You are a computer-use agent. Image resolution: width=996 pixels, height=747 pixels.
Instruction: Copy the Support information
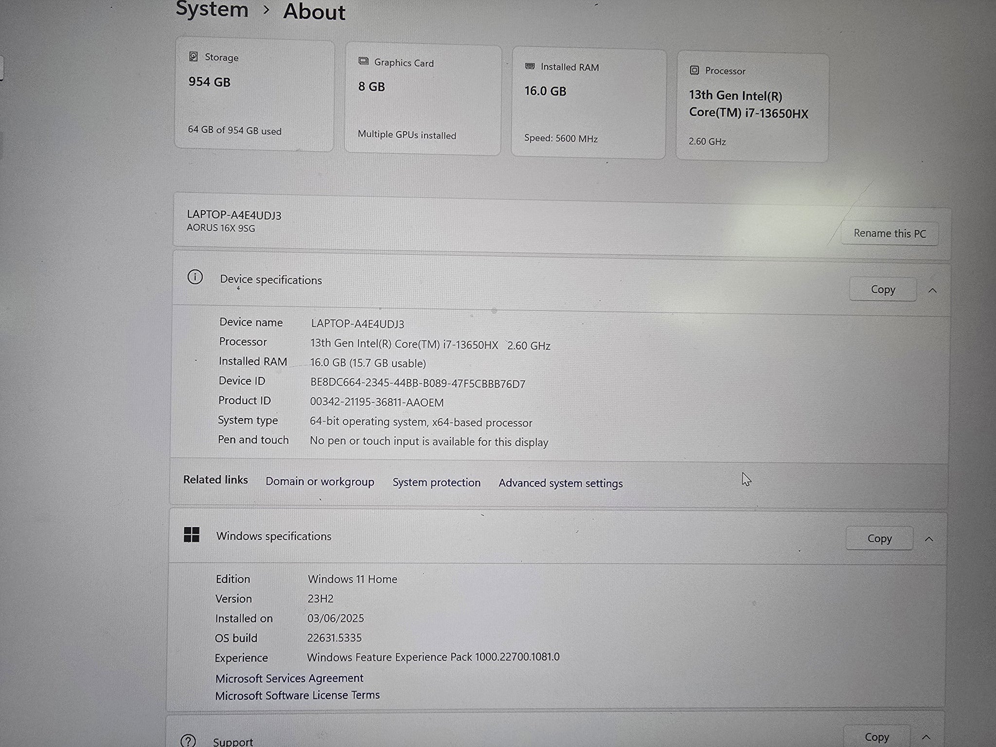(x=876, y=736)
